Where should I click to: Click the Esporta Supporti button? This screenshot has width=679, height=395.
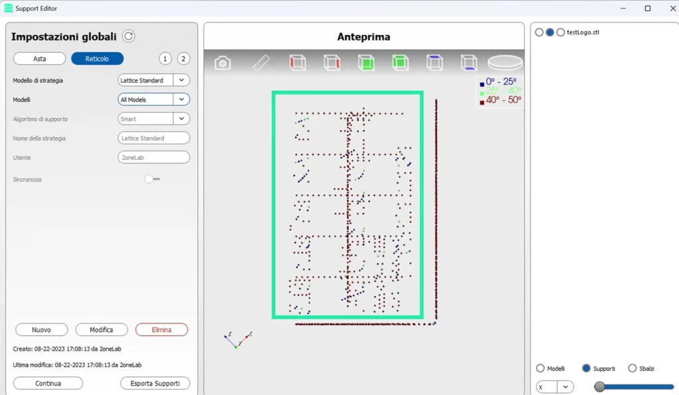[155, 383]
